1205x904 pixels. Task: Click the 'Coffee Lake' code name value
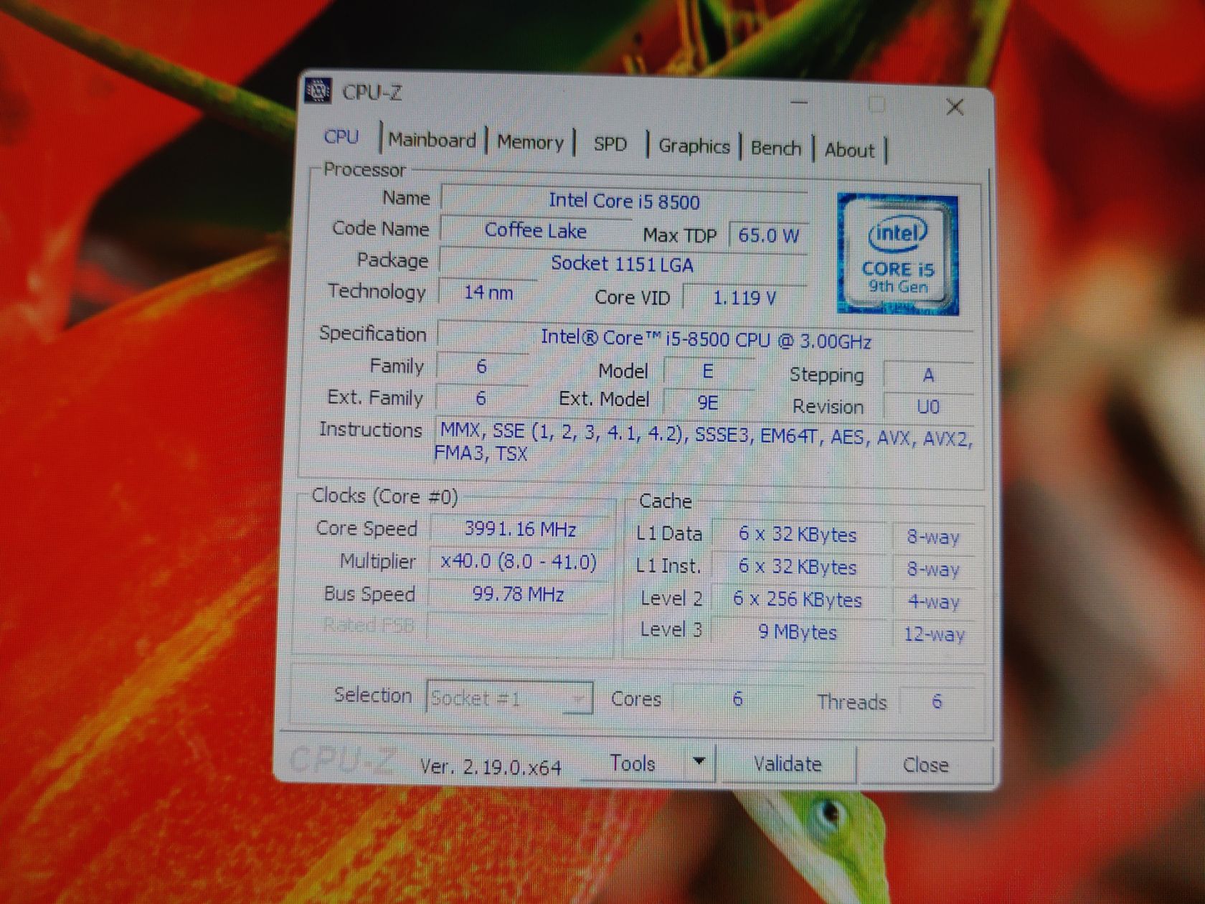pyautogui.click(x=536, y=231)
